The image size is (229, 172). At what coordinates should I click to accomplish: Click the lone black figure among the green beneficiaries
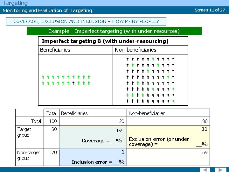pos(73,83)
